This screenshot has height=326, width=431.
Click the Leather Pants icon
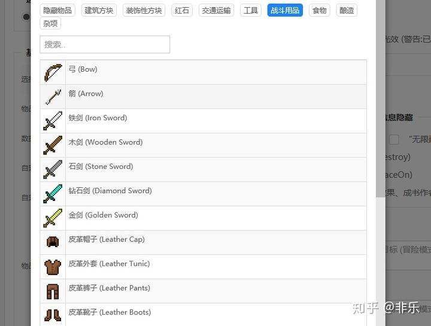[53, 291]
